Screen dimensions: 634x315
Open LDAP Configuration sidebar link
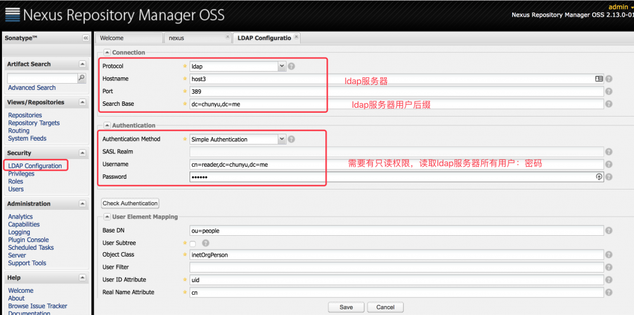(x=35, y=166)
